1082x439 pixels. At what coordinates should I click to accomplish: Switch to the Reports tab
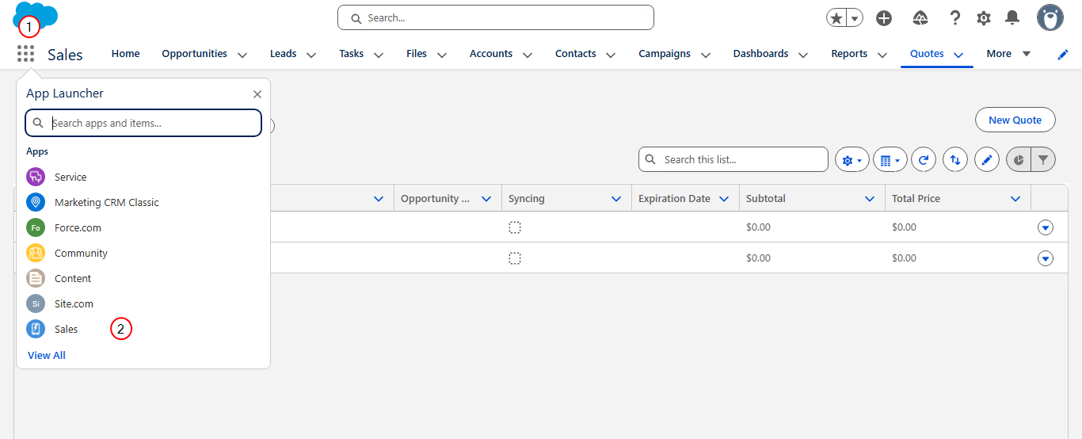tap(849, 54)
